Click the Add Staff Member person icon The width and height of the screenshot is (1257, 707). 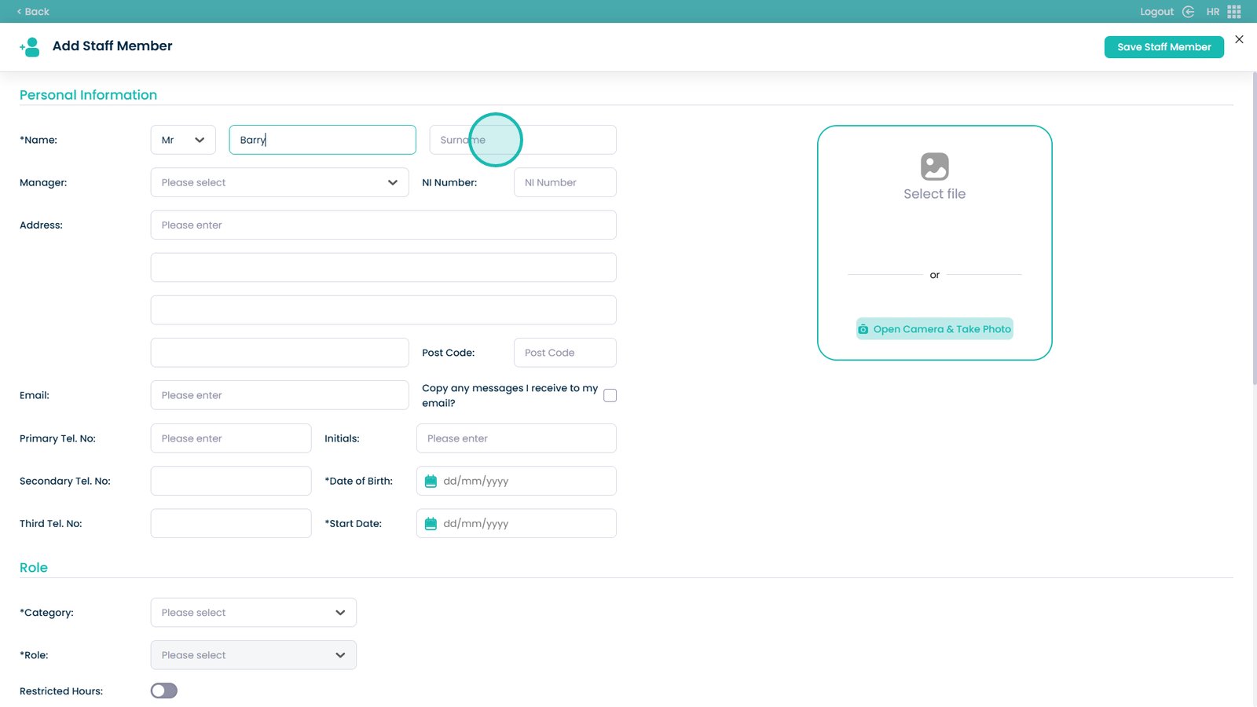30,47
